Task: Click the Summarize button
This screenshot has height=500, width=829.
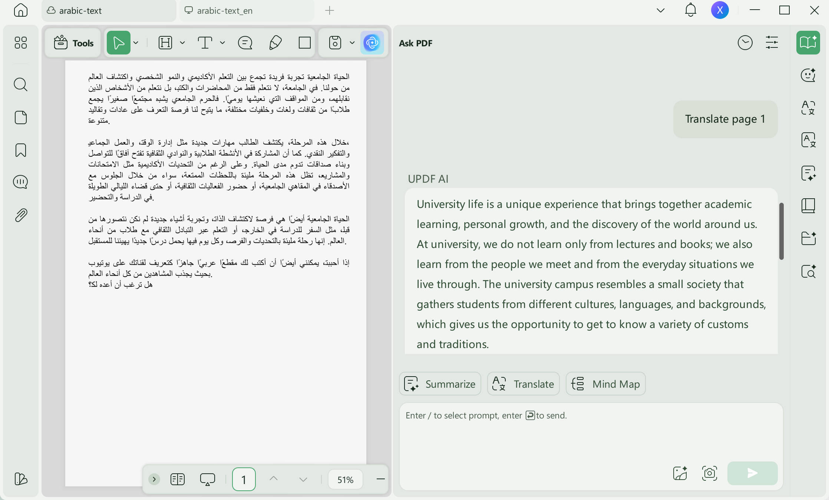Action: [x=440, y=384]
